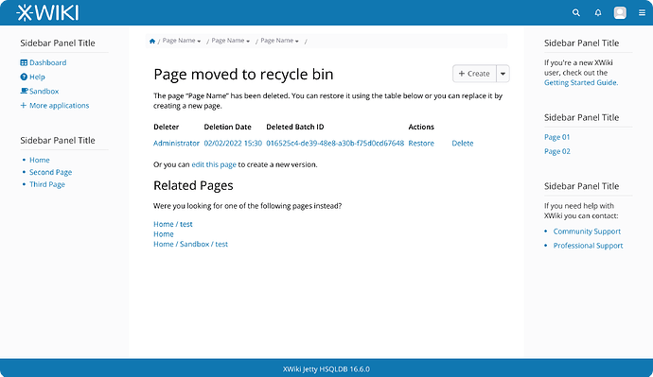The width and height of the screenshot is (653, 377).
Task: Click the deletion date 02/02/2022 15:30
Action: click(x=233, y=143)
